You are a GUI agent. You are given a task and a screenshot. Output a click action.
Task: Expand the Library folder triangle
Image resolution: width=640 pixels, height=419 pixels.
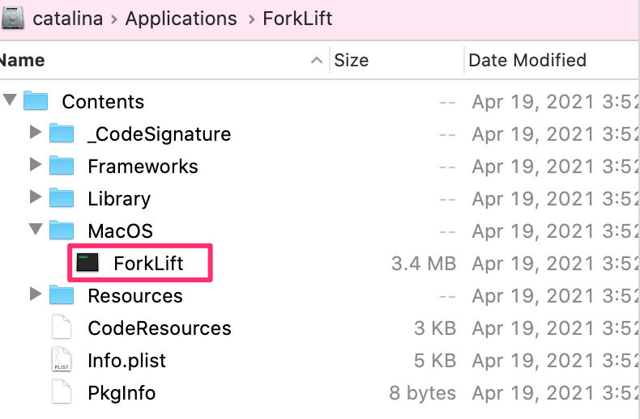point(36,197)
